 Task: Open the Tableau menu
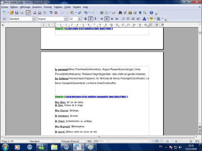click(x=58, y=7)
